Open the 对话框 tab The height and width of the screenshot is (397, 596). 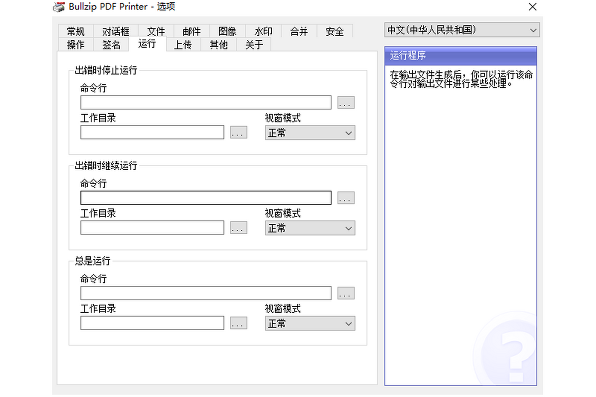(116, 31)
